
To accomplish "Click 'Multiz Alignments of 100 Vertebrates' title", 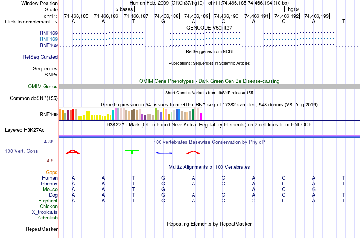I will (x=209, y=167).
